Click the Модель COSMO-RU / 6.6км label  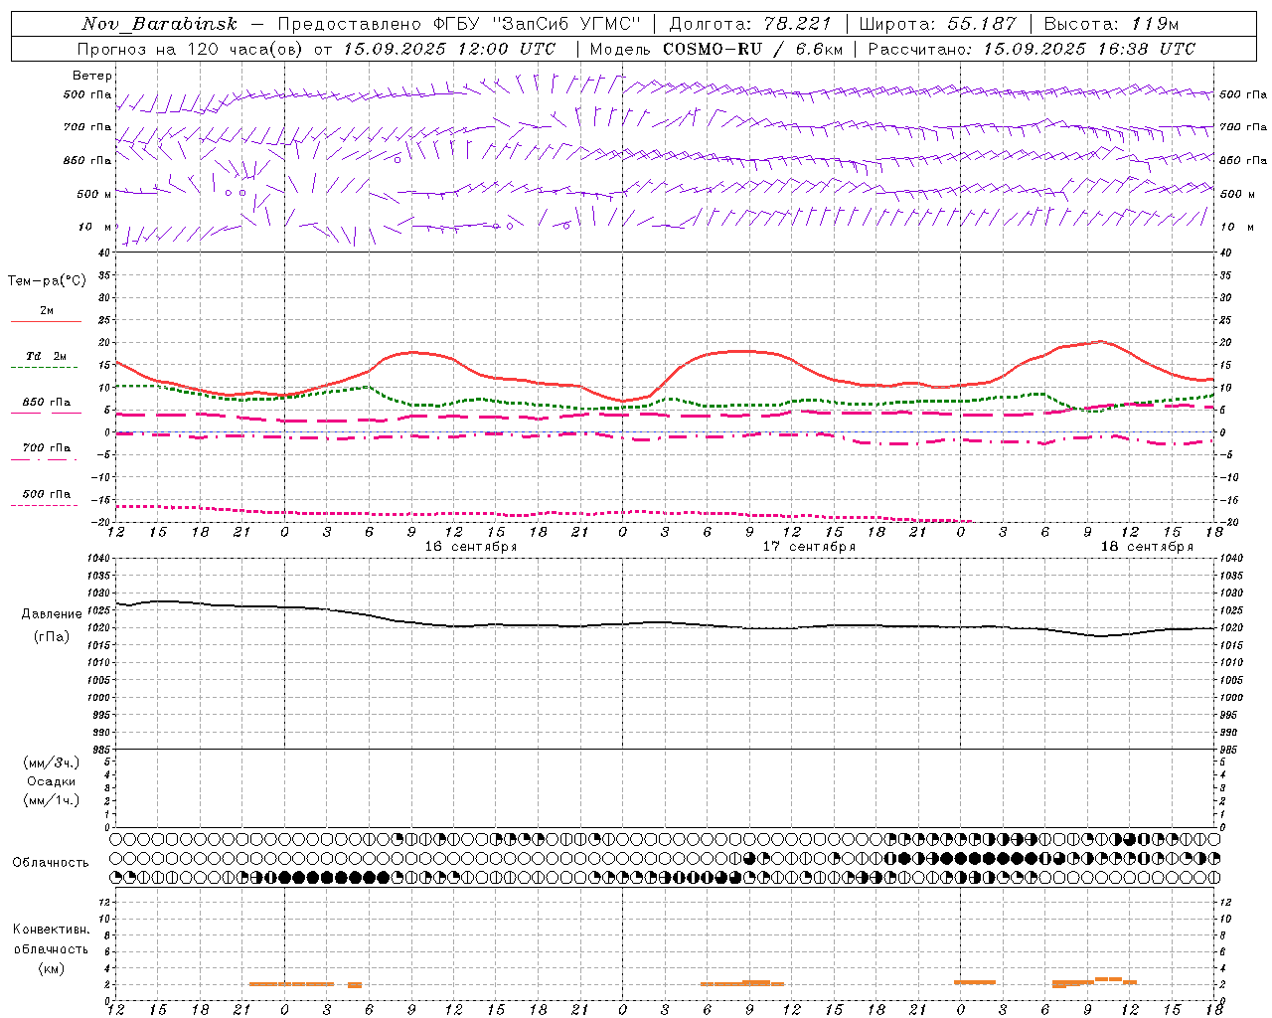click(715, 49)
